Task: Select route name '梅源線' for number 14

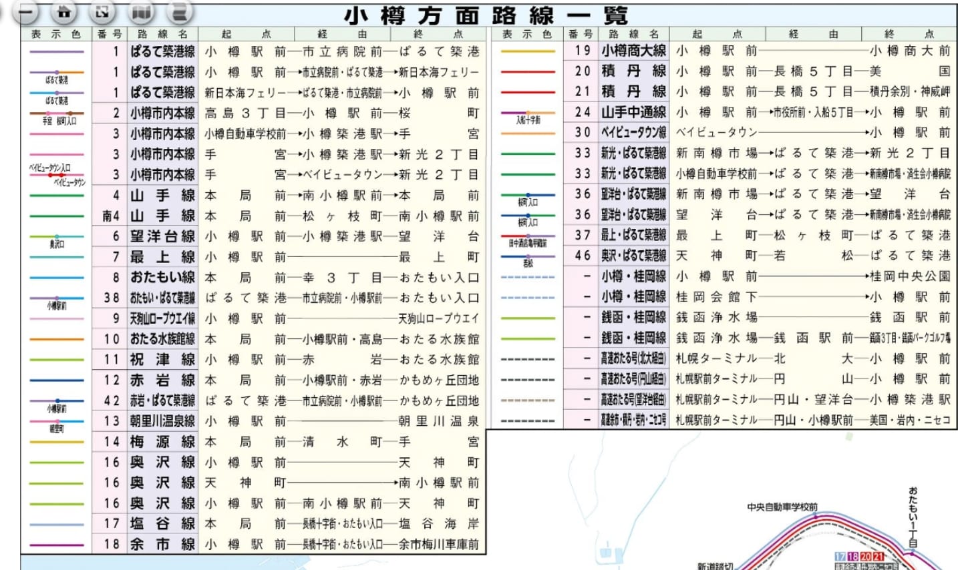Action: click(162, 442)
